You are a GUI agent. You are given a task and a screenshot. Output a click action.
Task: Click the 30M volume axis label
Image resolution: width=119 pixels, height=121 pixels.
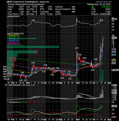(x=5, y=67)
